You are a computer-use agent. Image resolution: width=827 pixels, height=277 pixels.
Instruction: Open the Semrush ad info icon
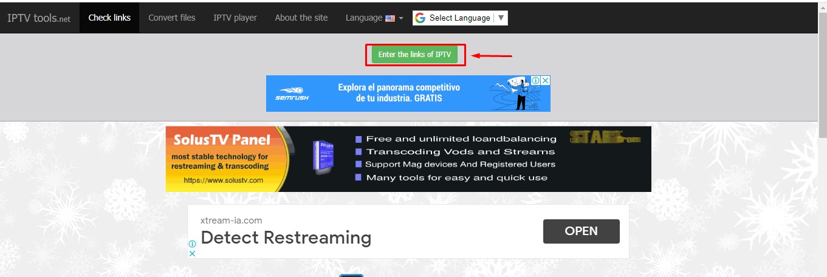click(537, 80)
